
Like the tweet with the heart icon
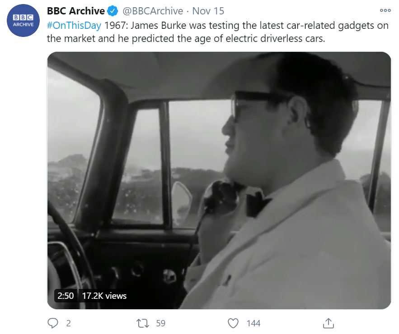coord(233,323)
